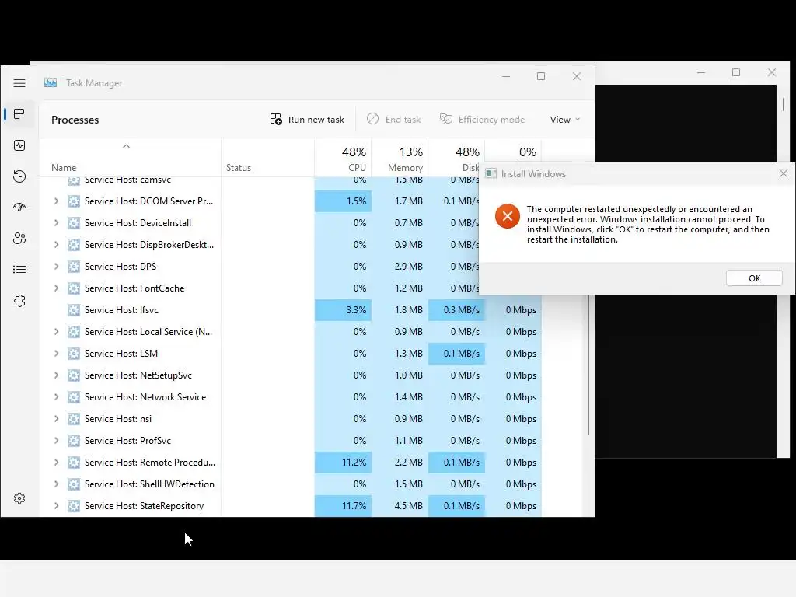The image size is (796, 597).
Task: Close the Install Windows dialog
Action: pyautogui.click(x=784, y=173)
